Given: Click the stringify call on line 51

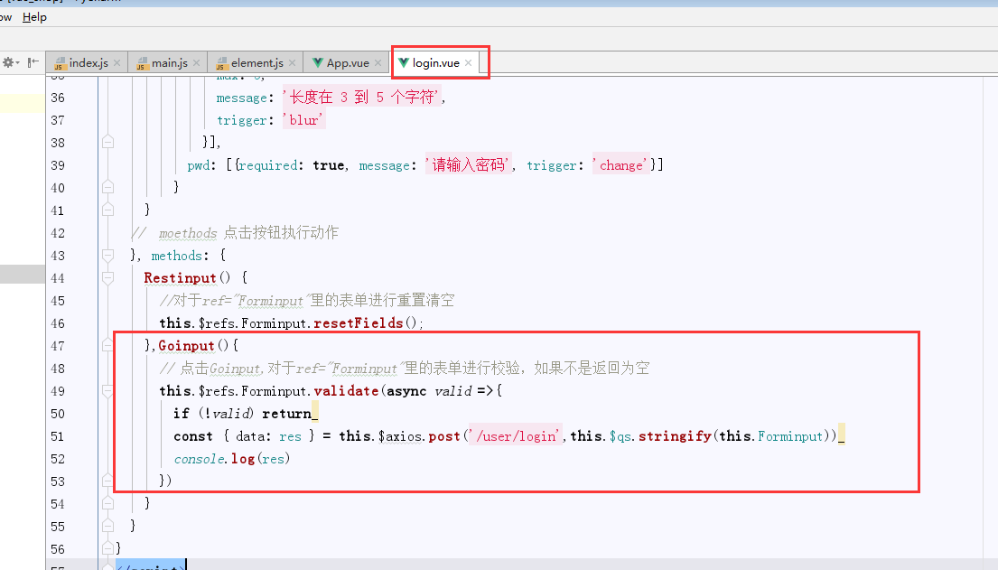Looking at the screenshot, I should point(675,436).
